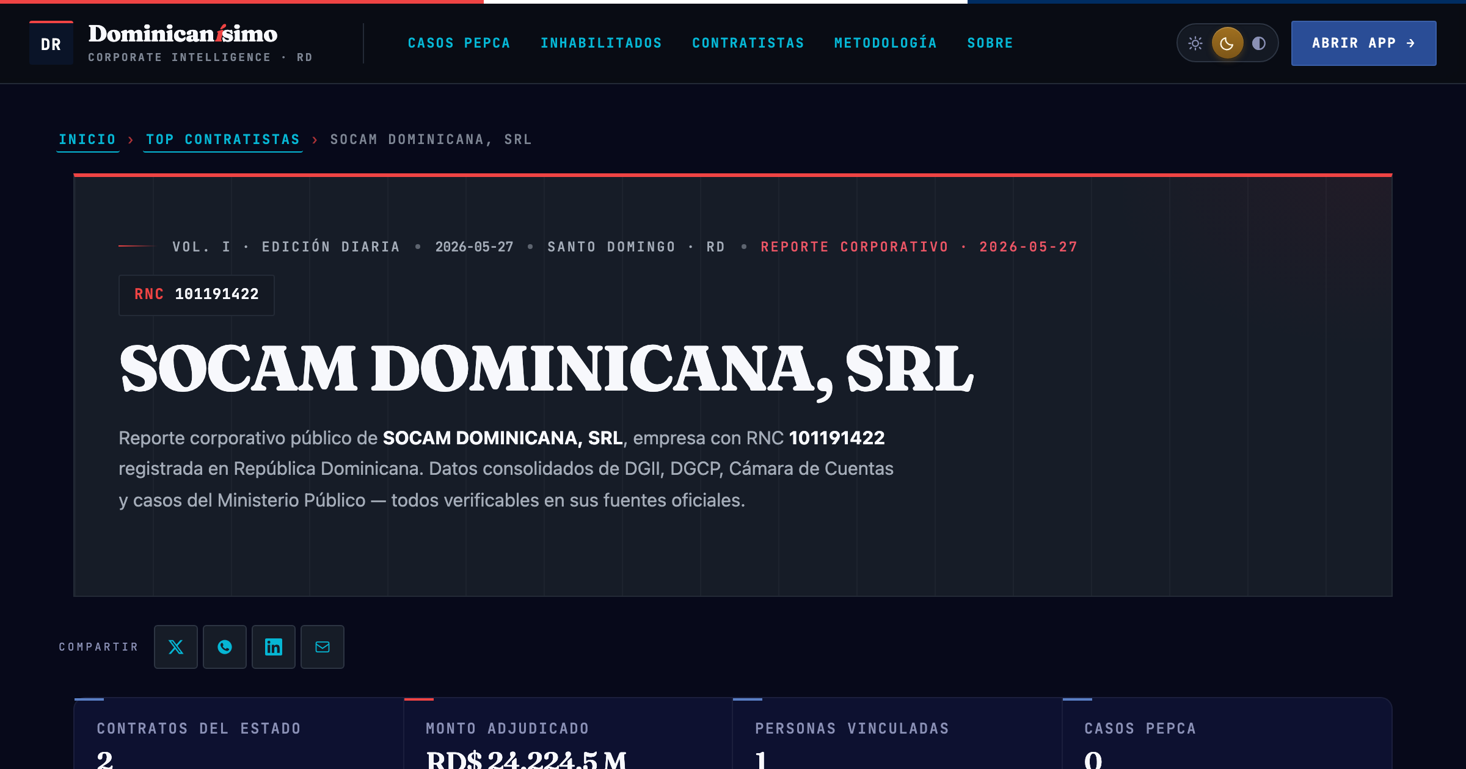Click Corporate Intelligence · RD tagline
The width and height of the screenshot is (1466, 769).
pos(200,57)
